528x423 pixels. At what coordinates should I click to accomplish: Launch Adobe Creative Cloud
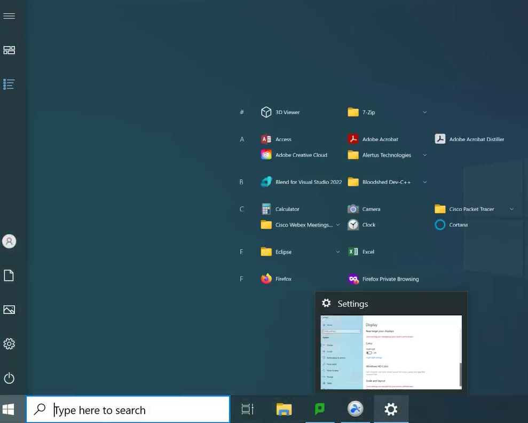click(x=301, y=155)
